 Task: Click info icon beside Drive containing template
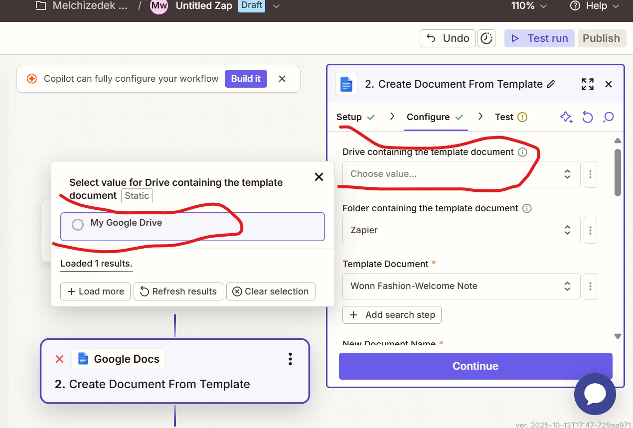click(x=522, y=152)
